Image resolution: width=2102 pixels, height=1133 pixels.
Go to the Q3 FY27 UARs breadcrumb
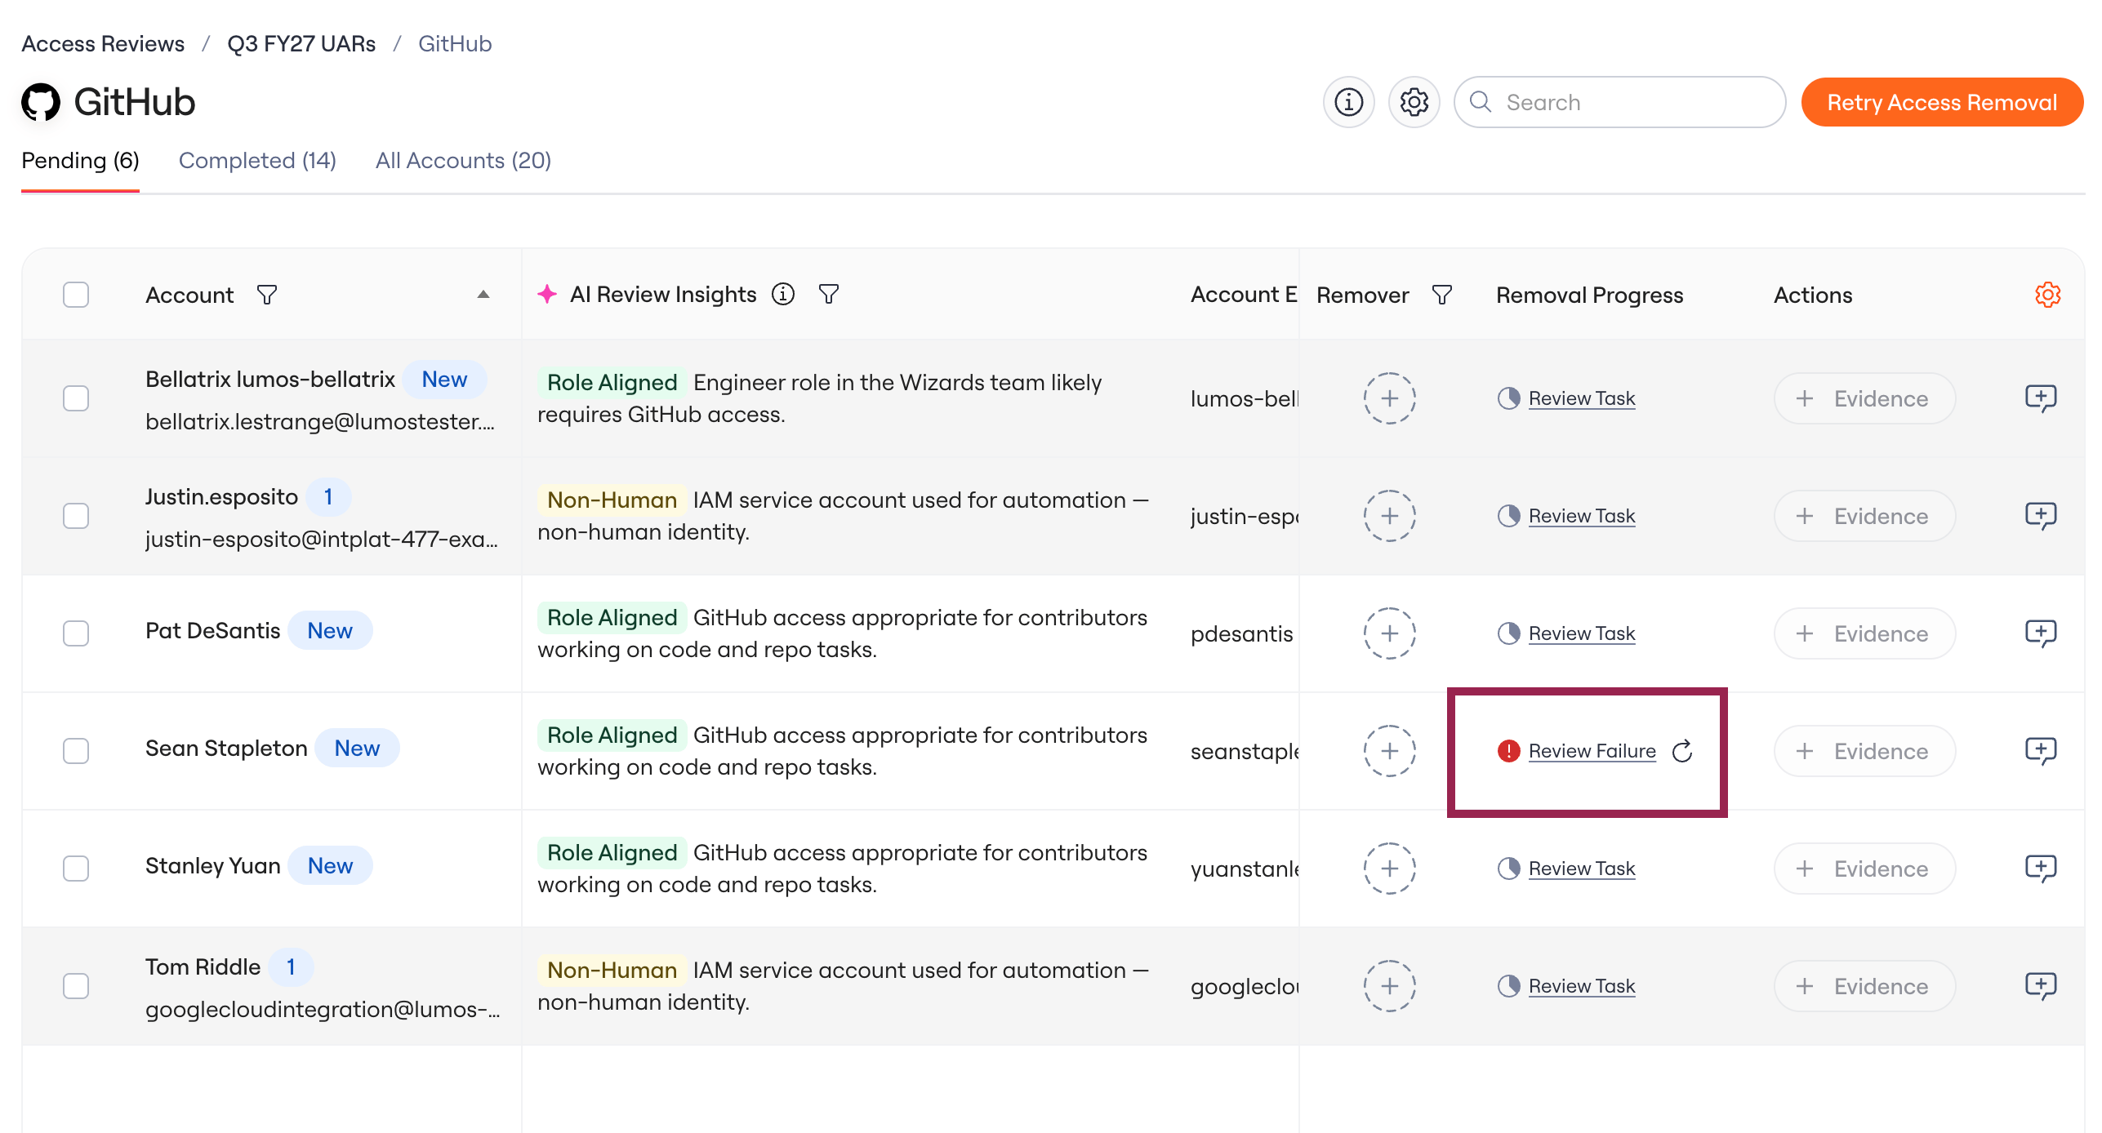coord(301,44)
